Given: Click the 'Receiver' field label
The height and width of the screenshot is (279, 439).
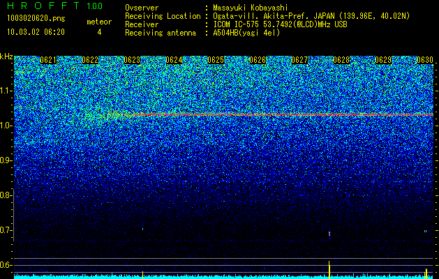Looking at the screenshot, I should pyautogui.click(x=142, y=24).
